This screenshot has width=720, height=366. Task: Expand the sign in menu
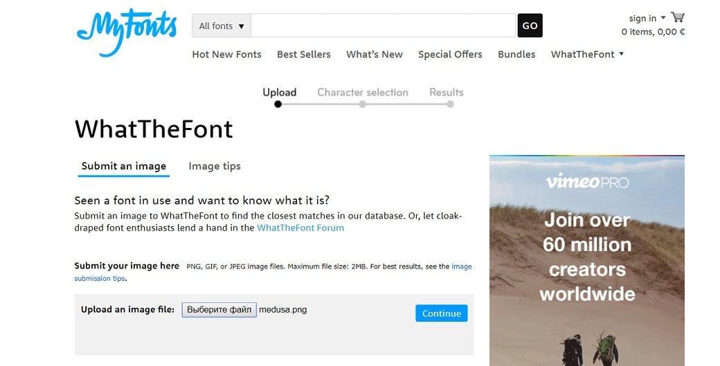[647, 18]
